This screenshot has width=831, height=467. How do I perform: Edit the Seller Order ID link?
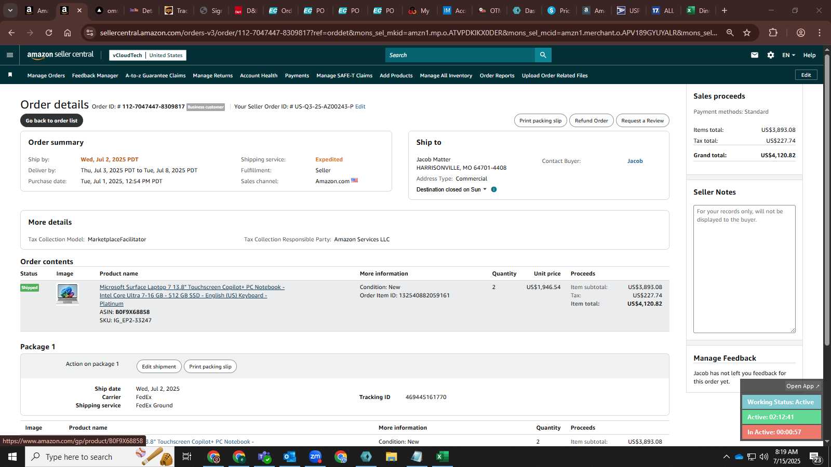(x=360, y=106)
